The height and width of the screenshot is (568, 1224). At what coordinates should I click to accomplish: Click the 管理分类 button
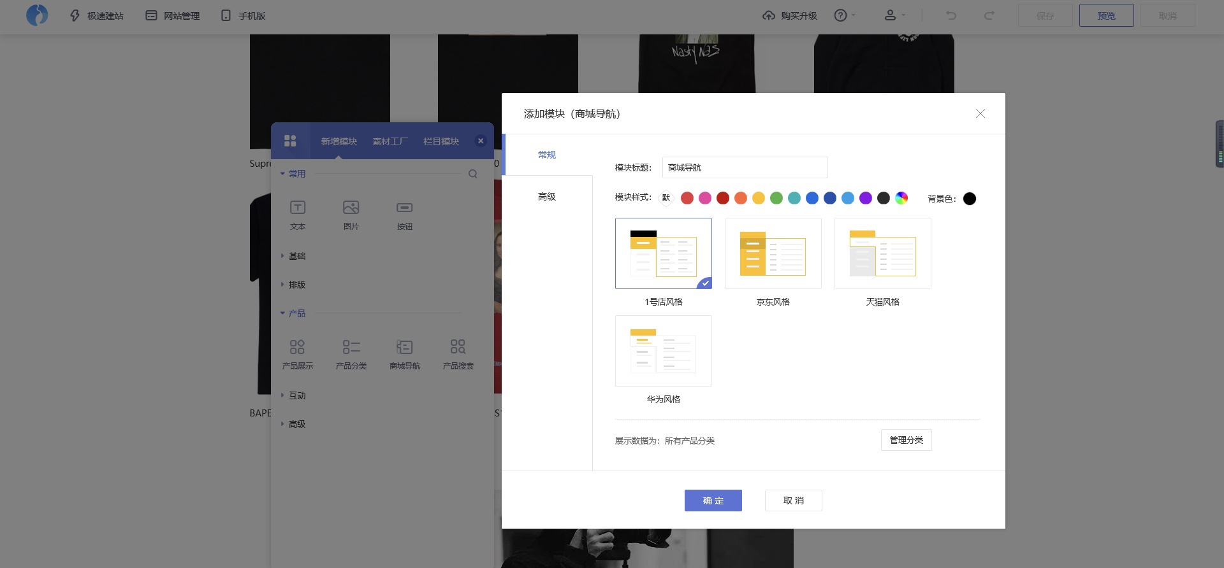(906, 440)
